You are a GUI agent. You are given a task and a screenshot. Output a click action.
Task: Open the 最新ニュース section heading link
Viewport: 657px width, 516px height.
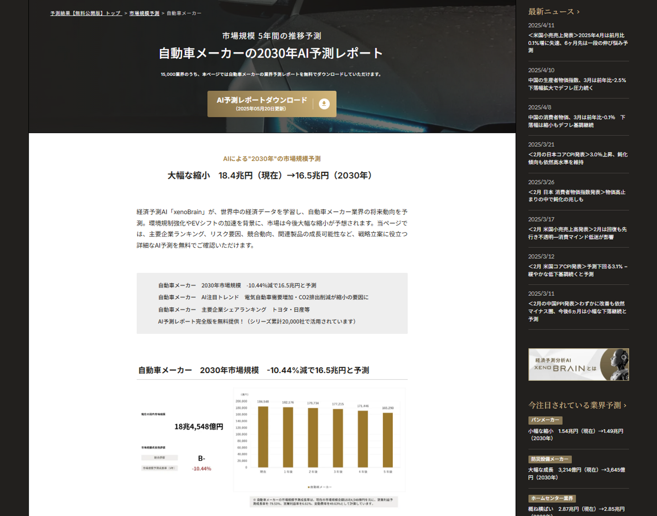554,12
